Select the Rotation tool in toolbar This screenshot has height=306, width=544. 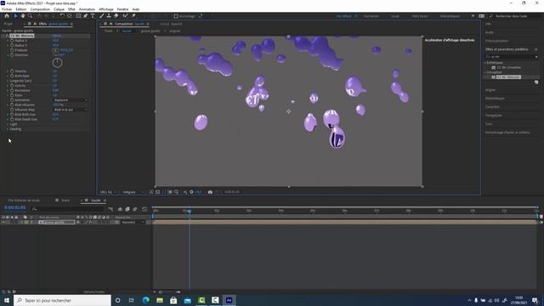(62, 16)
